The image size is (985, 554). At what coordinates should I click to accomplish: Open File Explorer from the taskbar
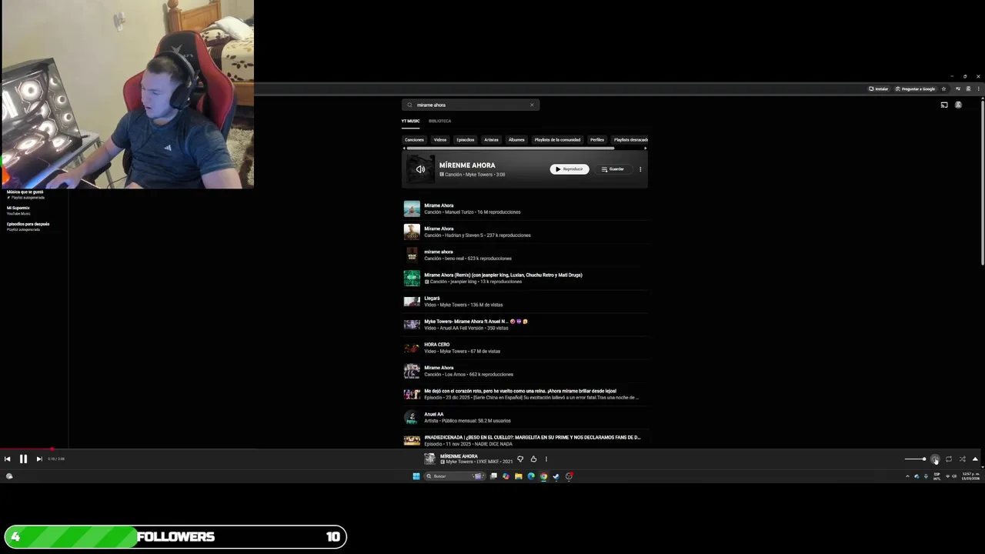[x=518, y=476]
